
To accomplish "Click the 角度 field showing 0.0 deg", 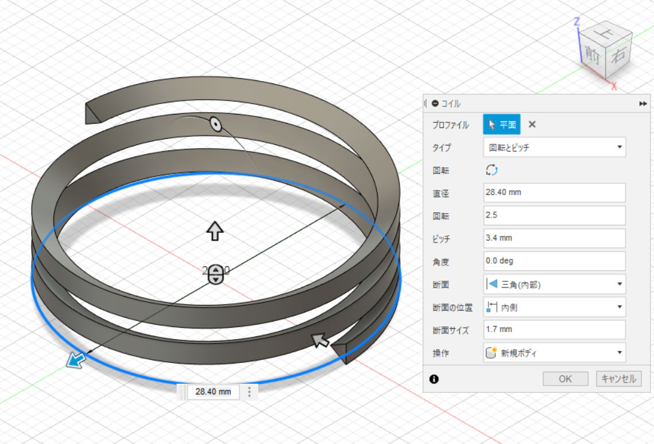I will (554, 261).
